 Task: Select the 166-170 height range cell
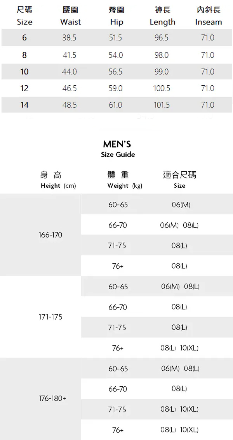tap(50, 235)
